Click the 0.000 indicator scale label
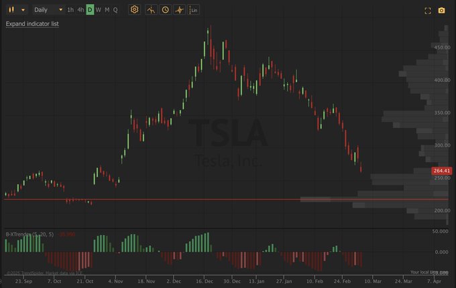Screen dimensions: 456x288 click(441, 252)
